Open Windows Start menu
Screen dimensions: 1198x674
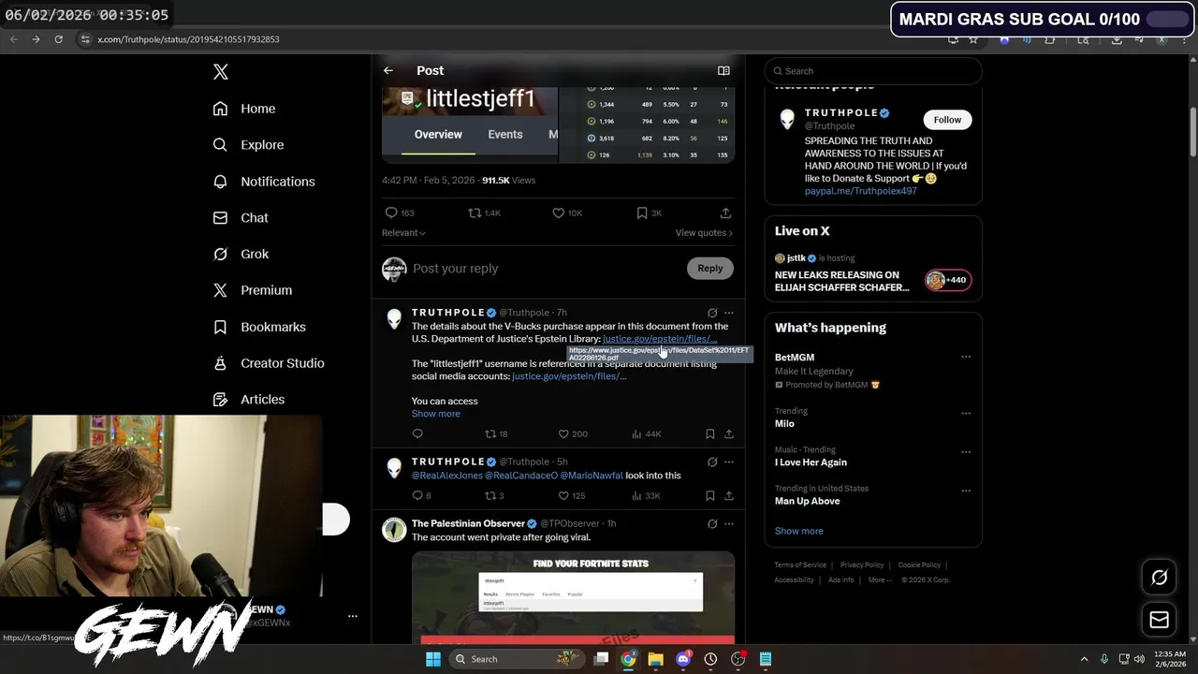tap(433, 659)
